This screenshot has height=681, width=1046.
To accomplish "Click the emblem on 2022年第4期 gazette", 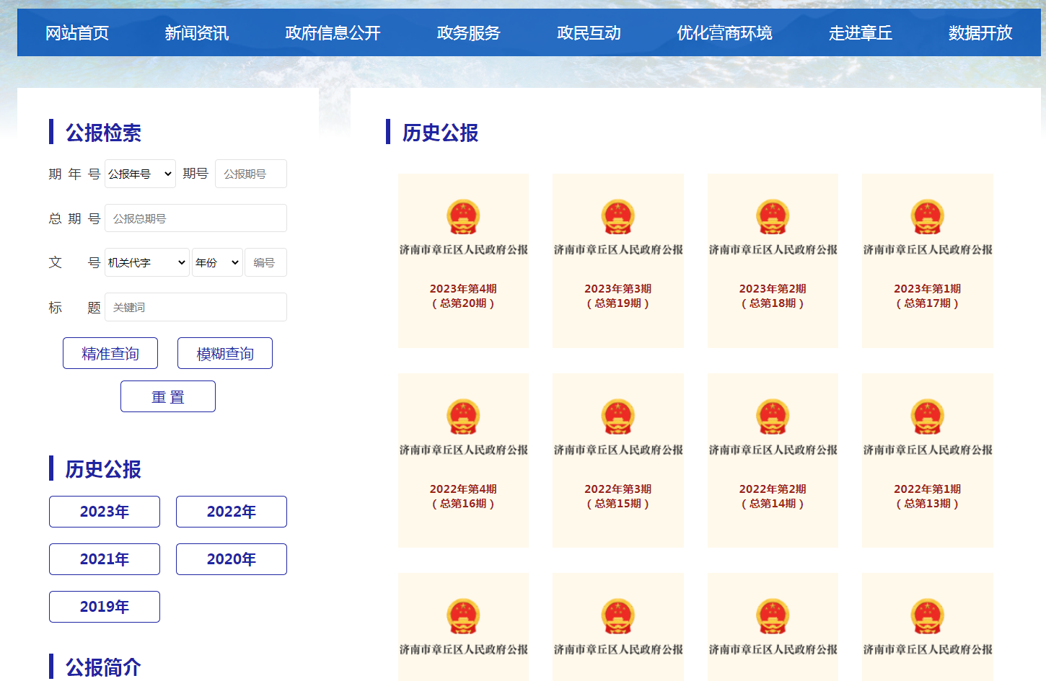I will click(x=463, y=417).
